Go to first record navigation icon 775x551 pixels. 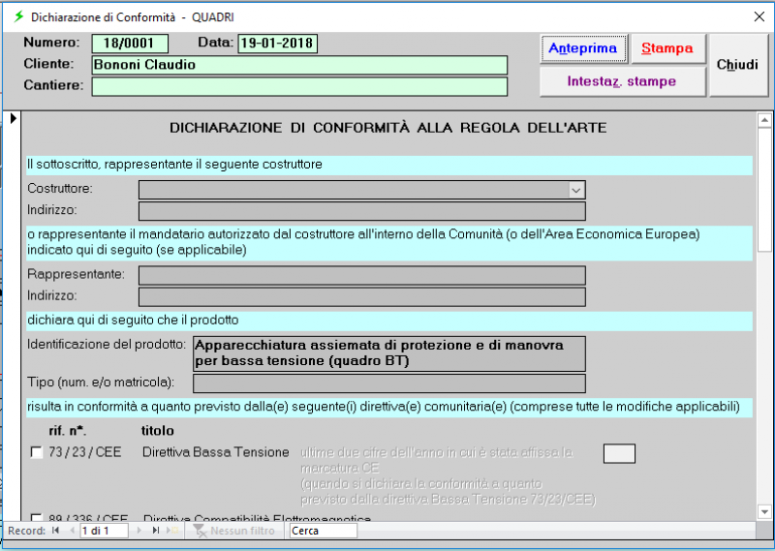[x=55, y=531]
